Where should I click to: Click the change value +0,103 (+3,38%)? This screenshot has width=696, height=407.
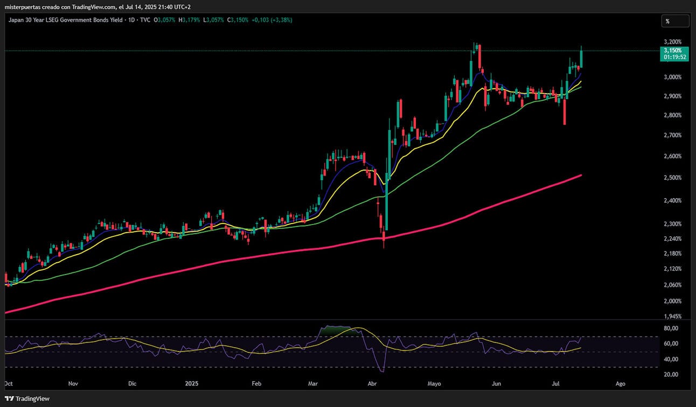[272, 20]
